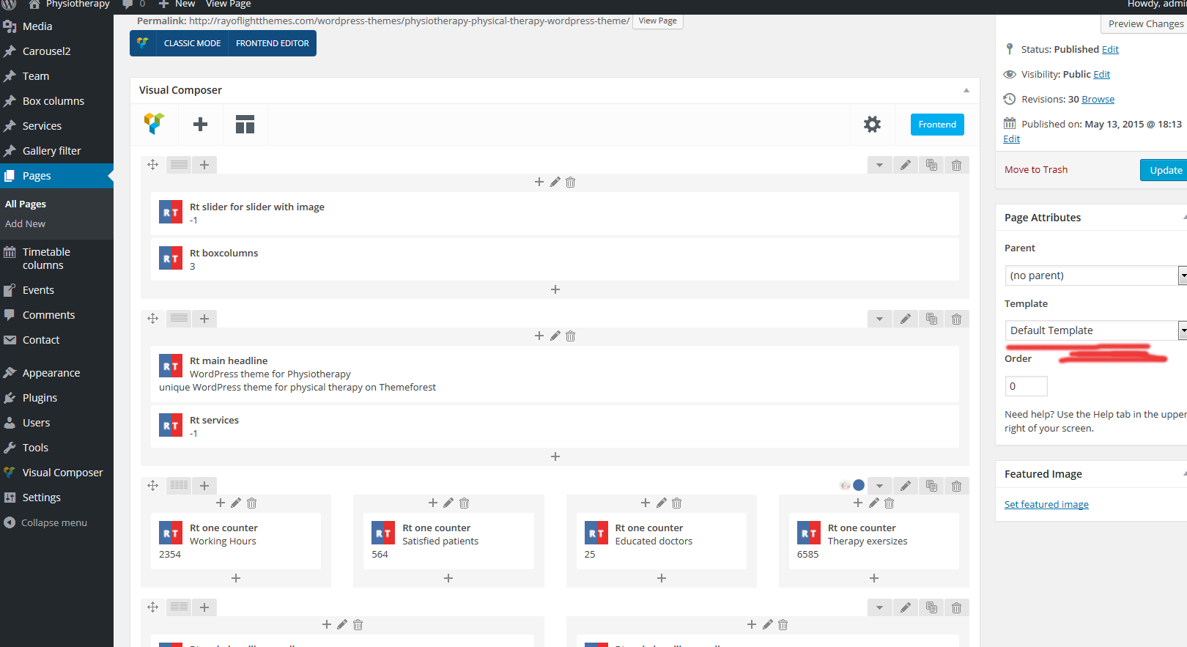This screenshot has width=1187, height=647.
Task: Clone the row with Rt main headline
Action: tap(931, 319)
